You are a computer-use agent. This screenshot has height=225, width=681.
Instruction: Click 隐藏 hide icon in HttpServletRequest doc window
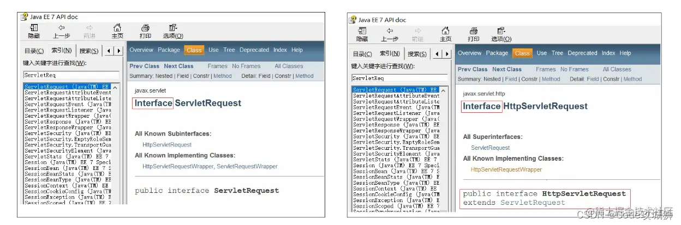pyautogui.click(x=362, y=34)
